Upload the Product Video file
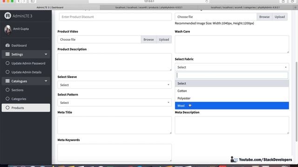The width and height of the screenshot is (298, 167). [x=164, y=39]
